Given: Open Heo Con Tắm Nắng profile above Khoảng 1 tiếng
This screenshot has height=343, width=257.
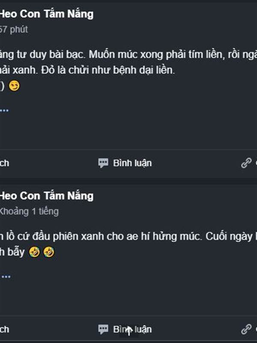Looking at the screenshot, I should (x=47, y=196).
